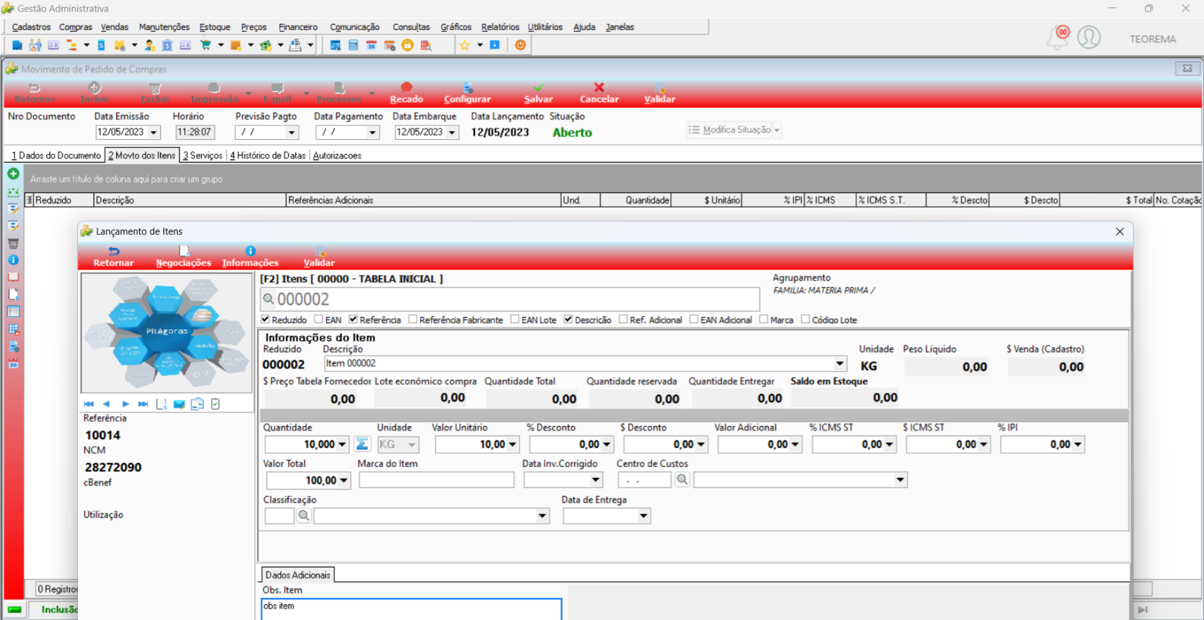Screen dimensions: 1204x620
Task: Click the blue building icon in toolbar
Action: 17,45
